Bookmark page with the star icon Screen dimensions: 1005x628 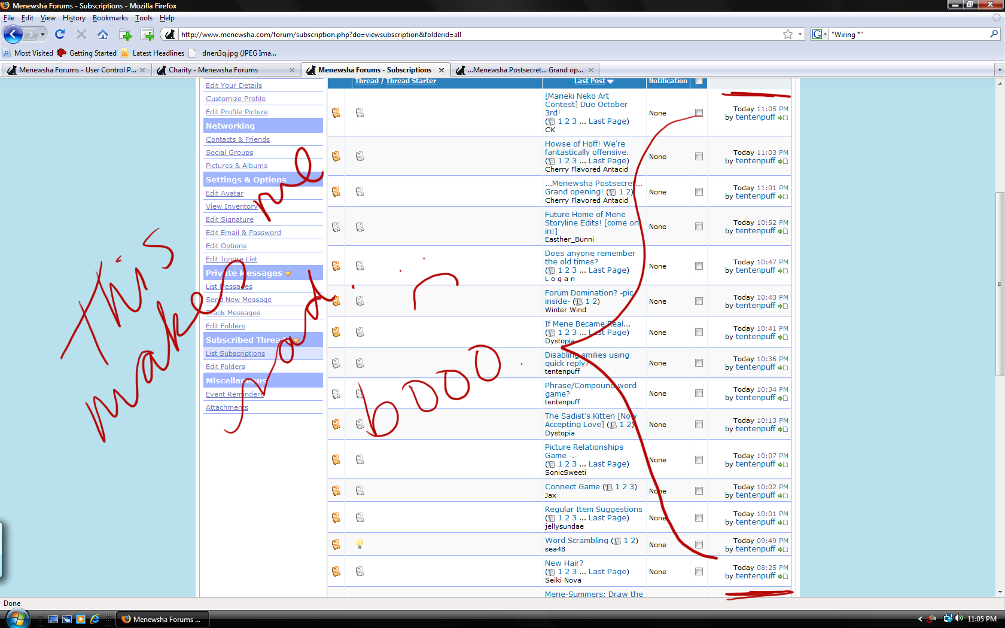pyautogui.click(x=788, y=34)
